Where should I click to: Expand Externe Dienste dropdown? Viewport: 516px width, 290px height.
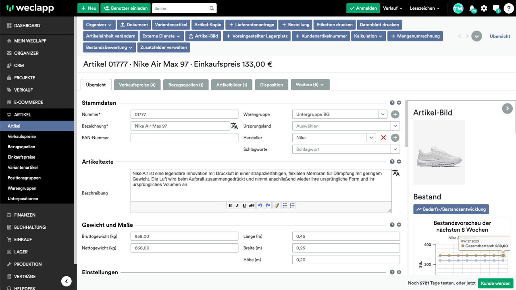click(x=160, y=36)
